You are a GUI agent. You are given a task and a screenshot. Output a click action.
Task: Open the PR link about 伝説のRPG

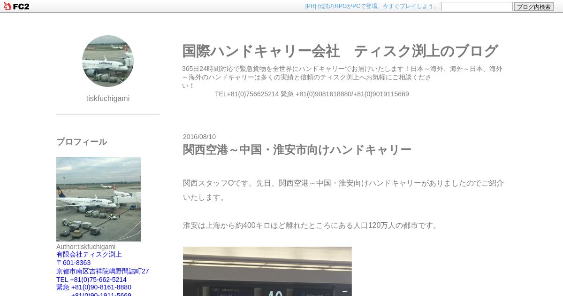[372, 6]
